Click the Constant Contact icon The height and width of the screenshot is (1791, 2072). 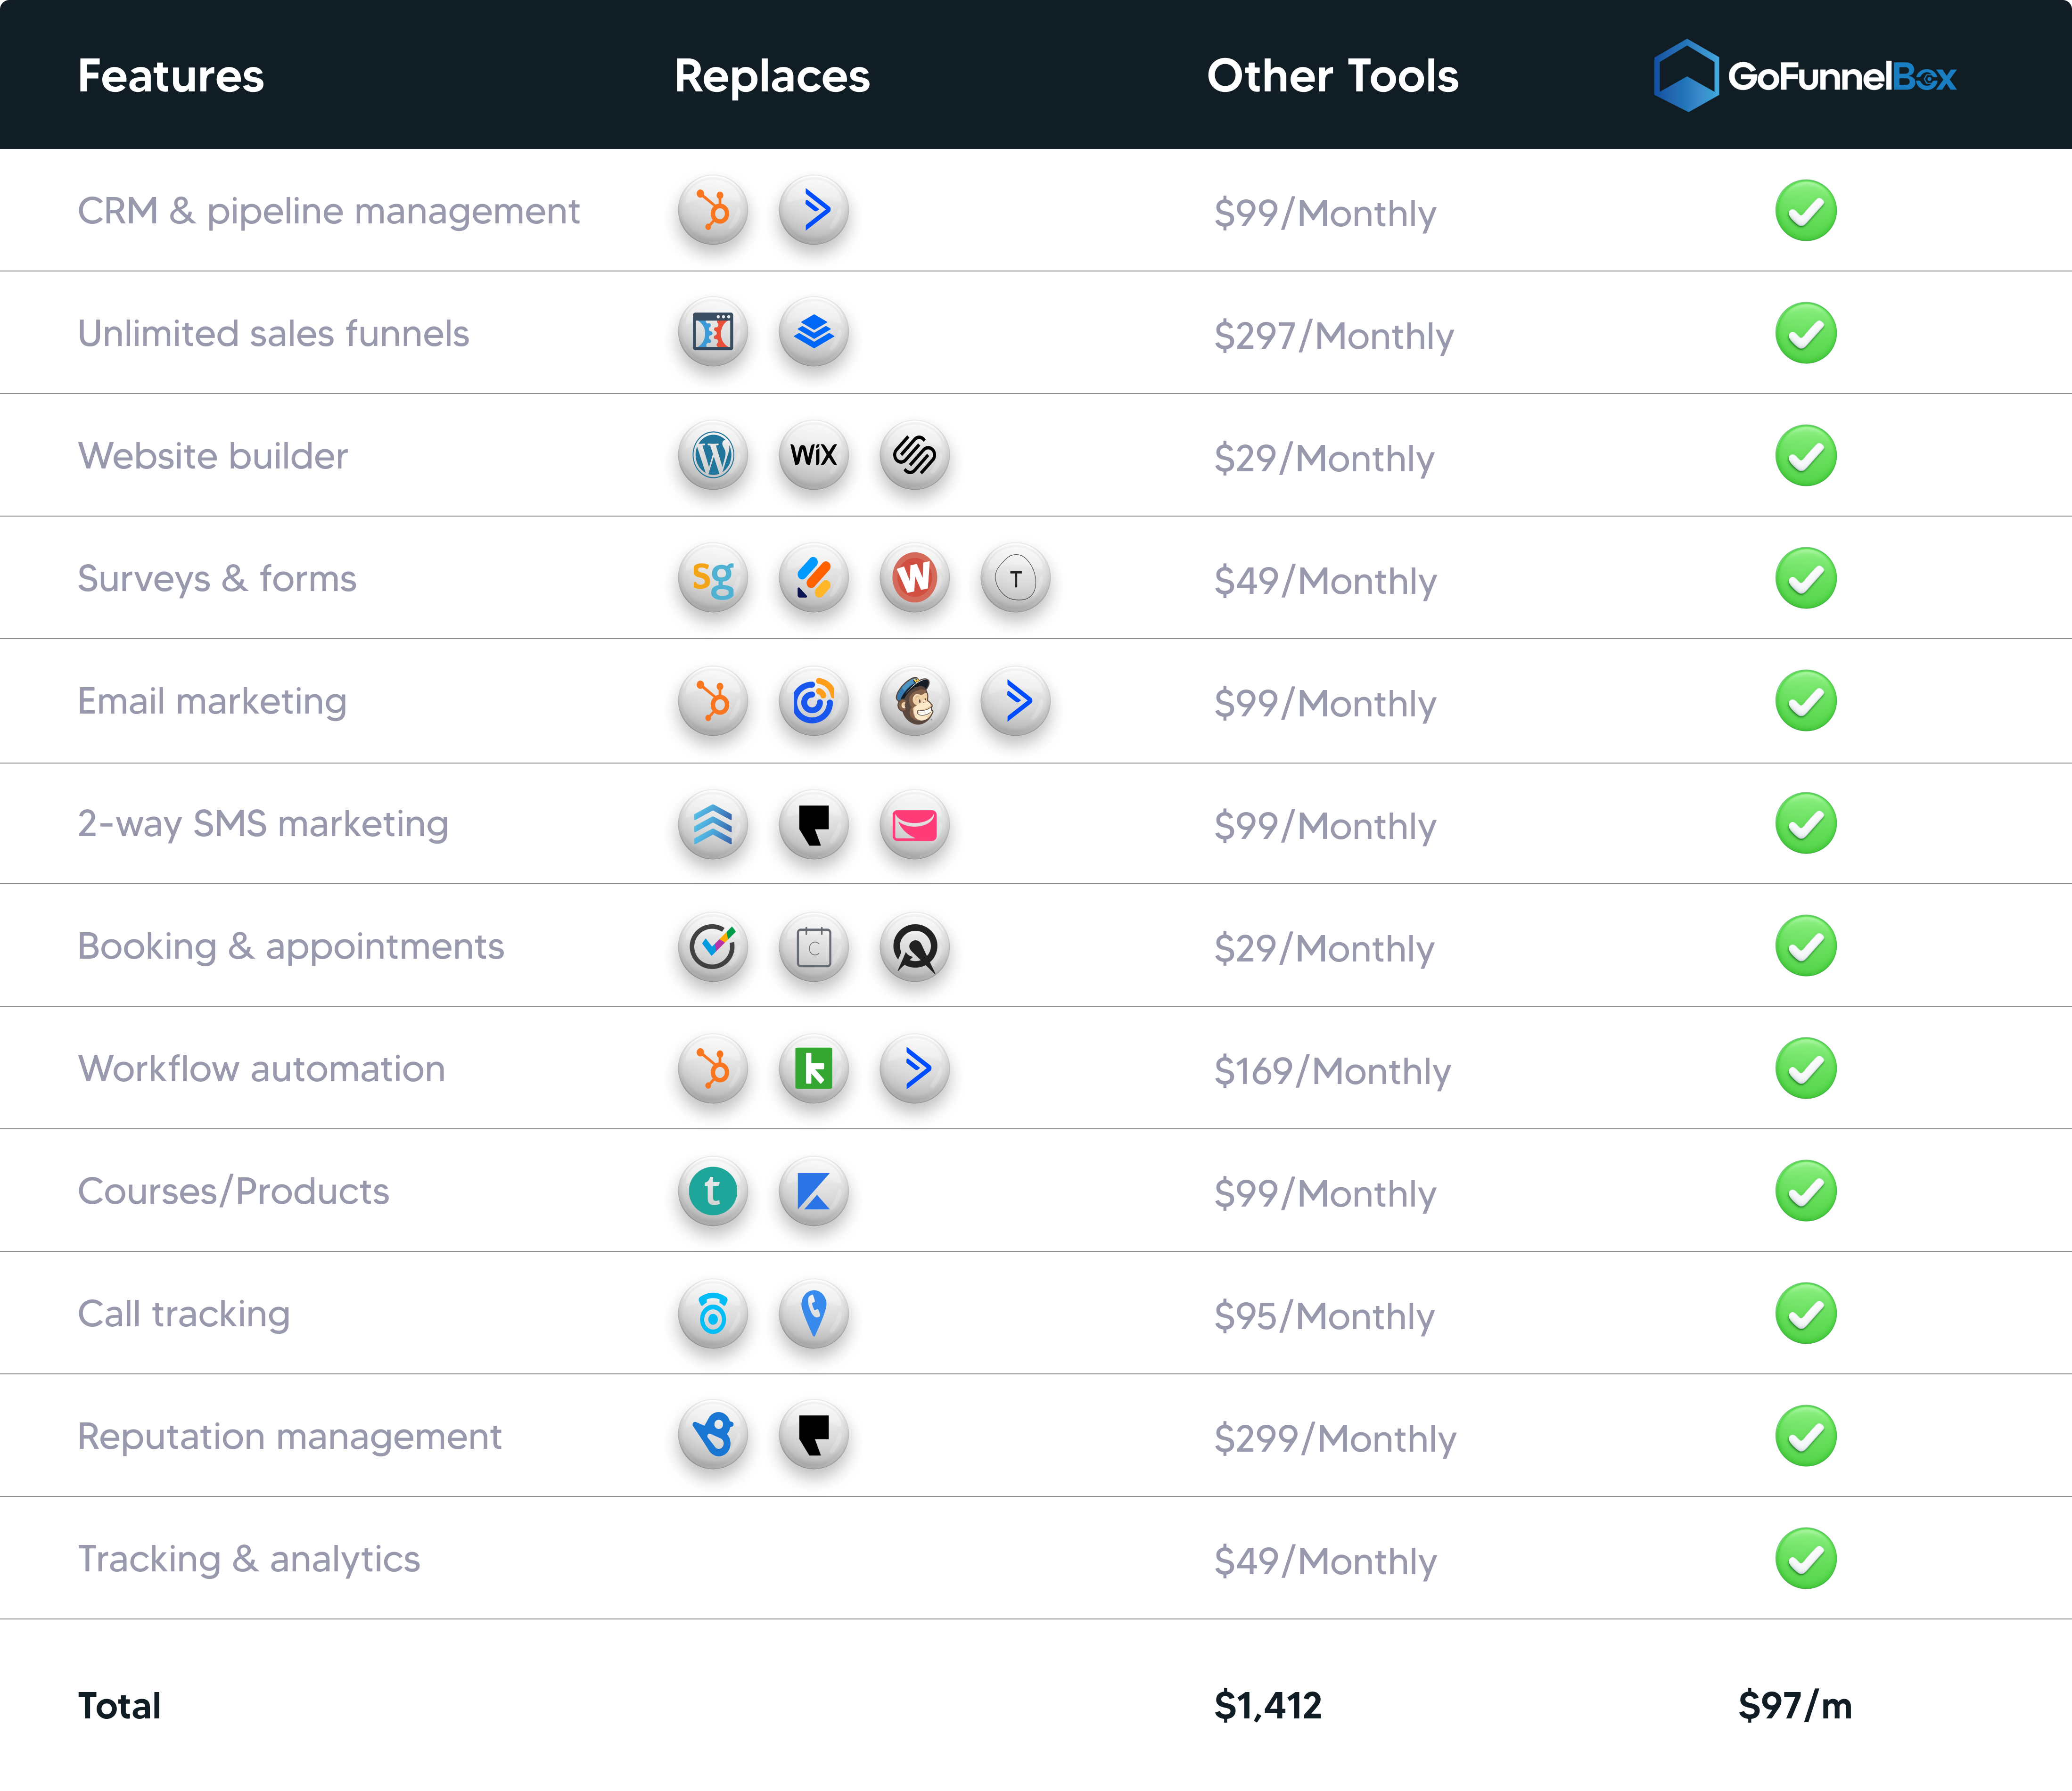pyautogui.click(x=814, y=701)
